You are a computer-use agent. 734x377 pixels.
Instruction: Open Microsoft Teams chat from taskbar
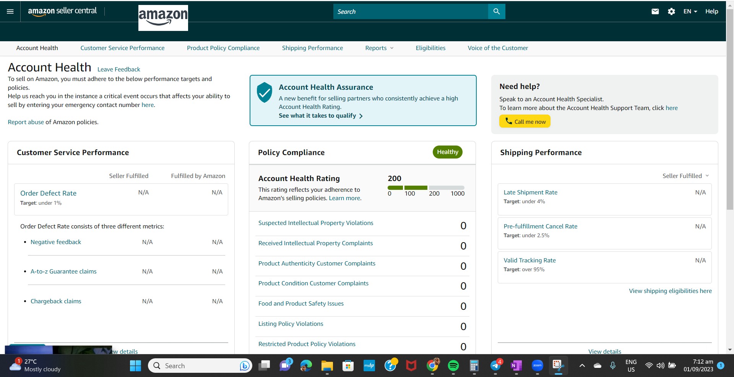(x=285, y=366)
